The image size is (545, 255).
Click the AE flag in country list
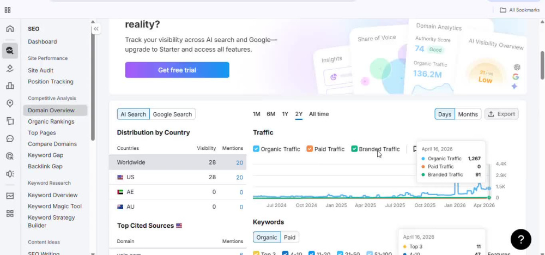pyautogui.click(x=120, y=192)
